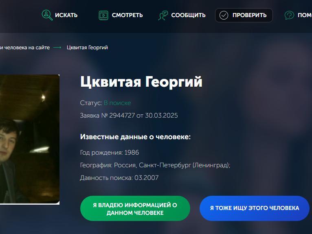Click the green breadcrumb arrow separator
Screen dimensions: 312x234
[x=57, y=48]
